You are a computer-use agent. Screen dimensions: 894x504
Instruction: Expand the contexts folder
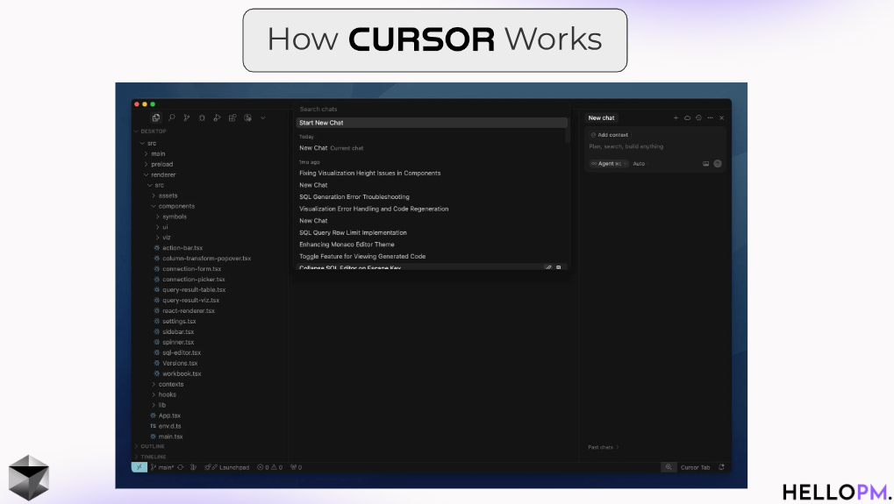tap(171, 384)
